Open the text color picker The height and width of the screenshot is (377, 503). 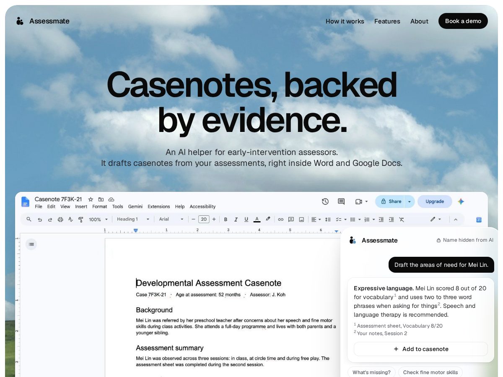257,219
